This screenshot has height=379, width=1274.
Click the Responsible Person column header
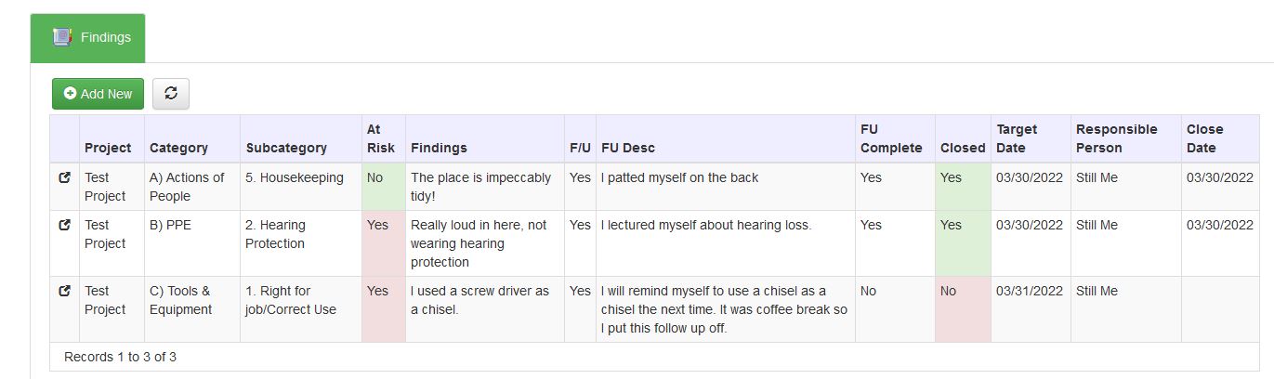coord(1117,138)
